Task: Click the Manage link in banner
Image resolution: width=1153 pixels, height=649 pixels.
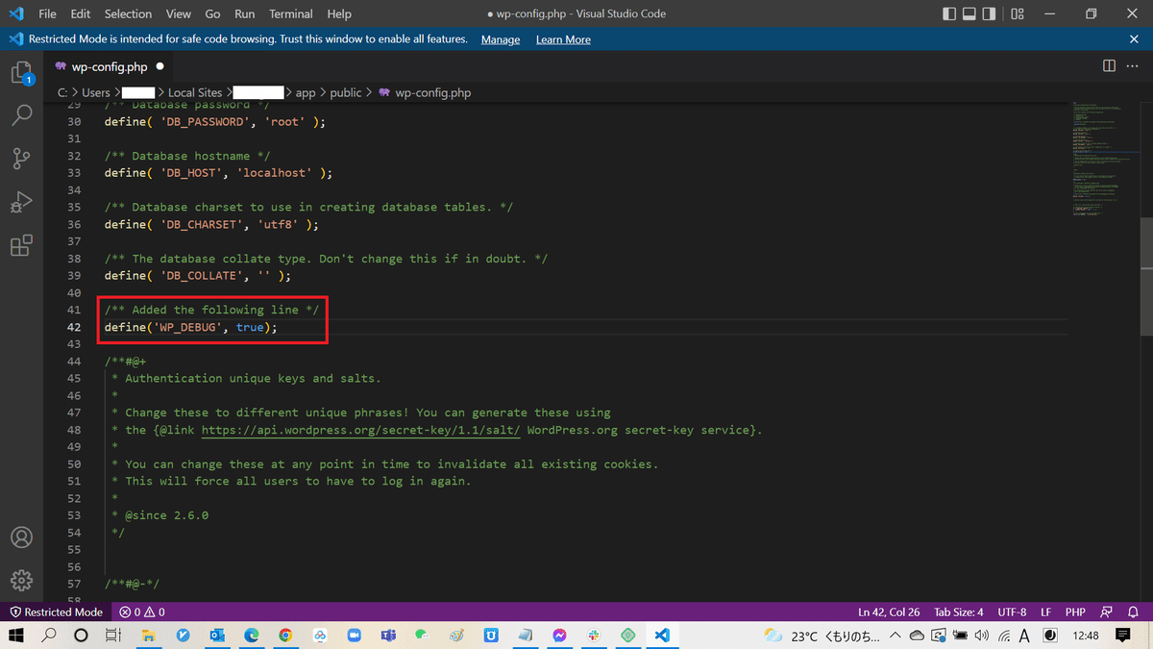Action: coord(501,39)
